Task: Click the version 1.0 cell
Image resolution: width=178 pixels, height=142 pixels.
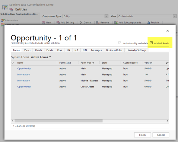Action: [x=146, y=74]
